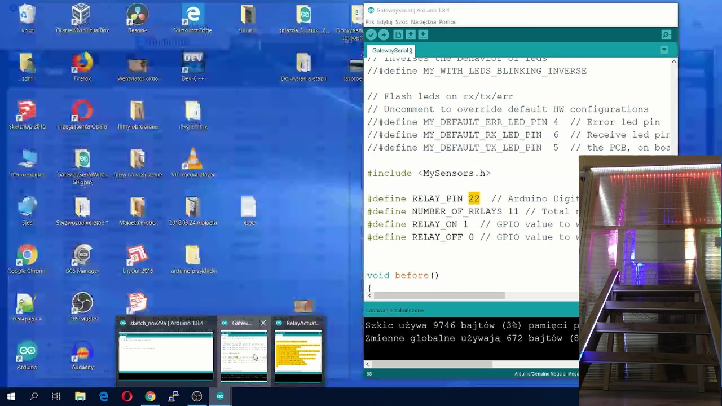
Task: Select the Przeglądarka Opera desktop shortcut
Action: point(82,115)
